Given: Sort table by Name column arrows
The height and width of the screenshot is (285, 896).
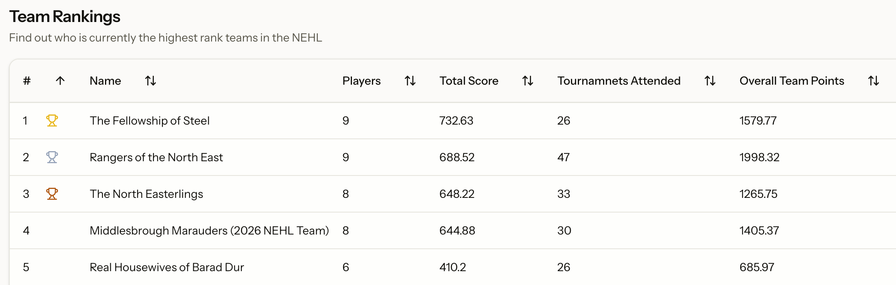Looking at the screenshot, I should coord(151,81).
